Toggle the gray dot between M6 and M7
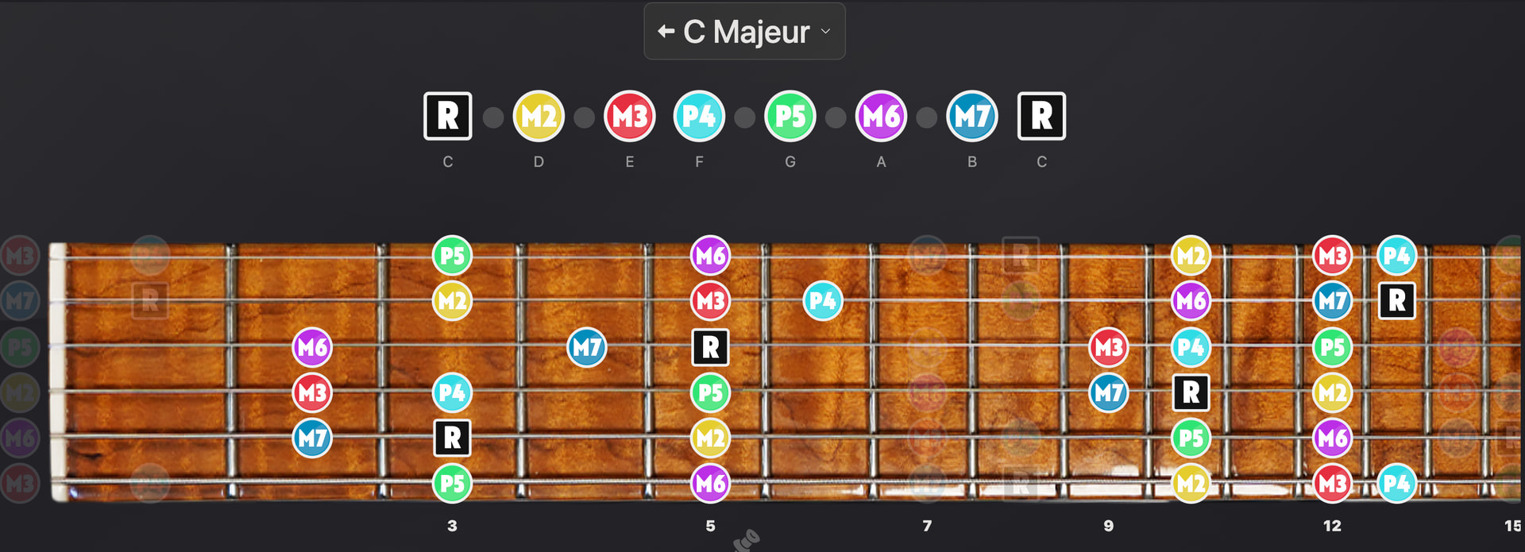Image resolution: width=1525 pixels, height=552 pixels. point(927,118)
